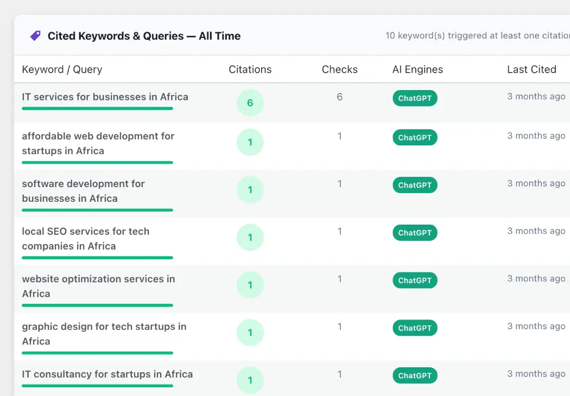Click ChatGPT tag in graphic design row
570x396 pixels.
pyautogui.click(x=415, y=328)
